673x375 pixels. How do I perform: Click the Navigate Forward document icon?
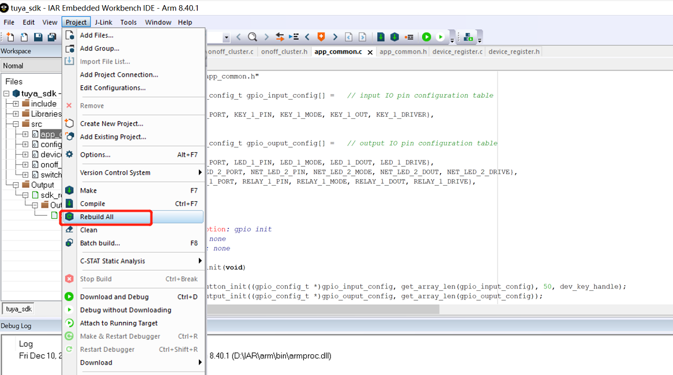pos(362,37)
